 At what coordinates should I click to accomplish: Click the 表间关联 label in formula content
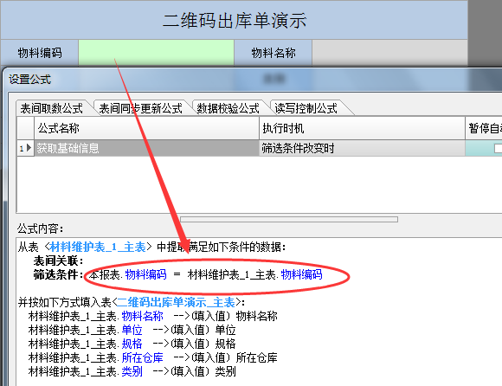coord(58,261)
